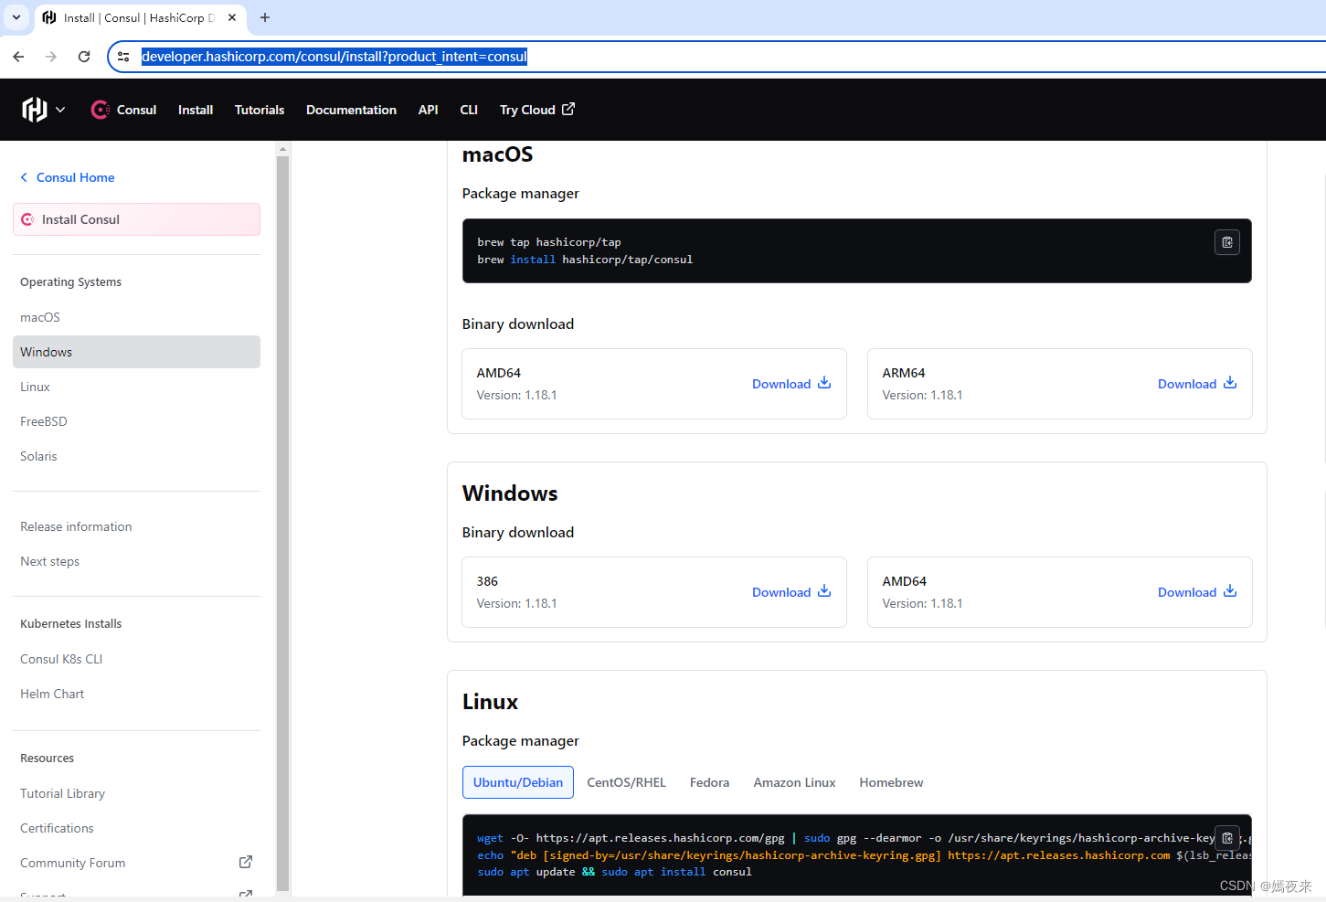Open the Tutorials nav item

(x=260, y=110)
